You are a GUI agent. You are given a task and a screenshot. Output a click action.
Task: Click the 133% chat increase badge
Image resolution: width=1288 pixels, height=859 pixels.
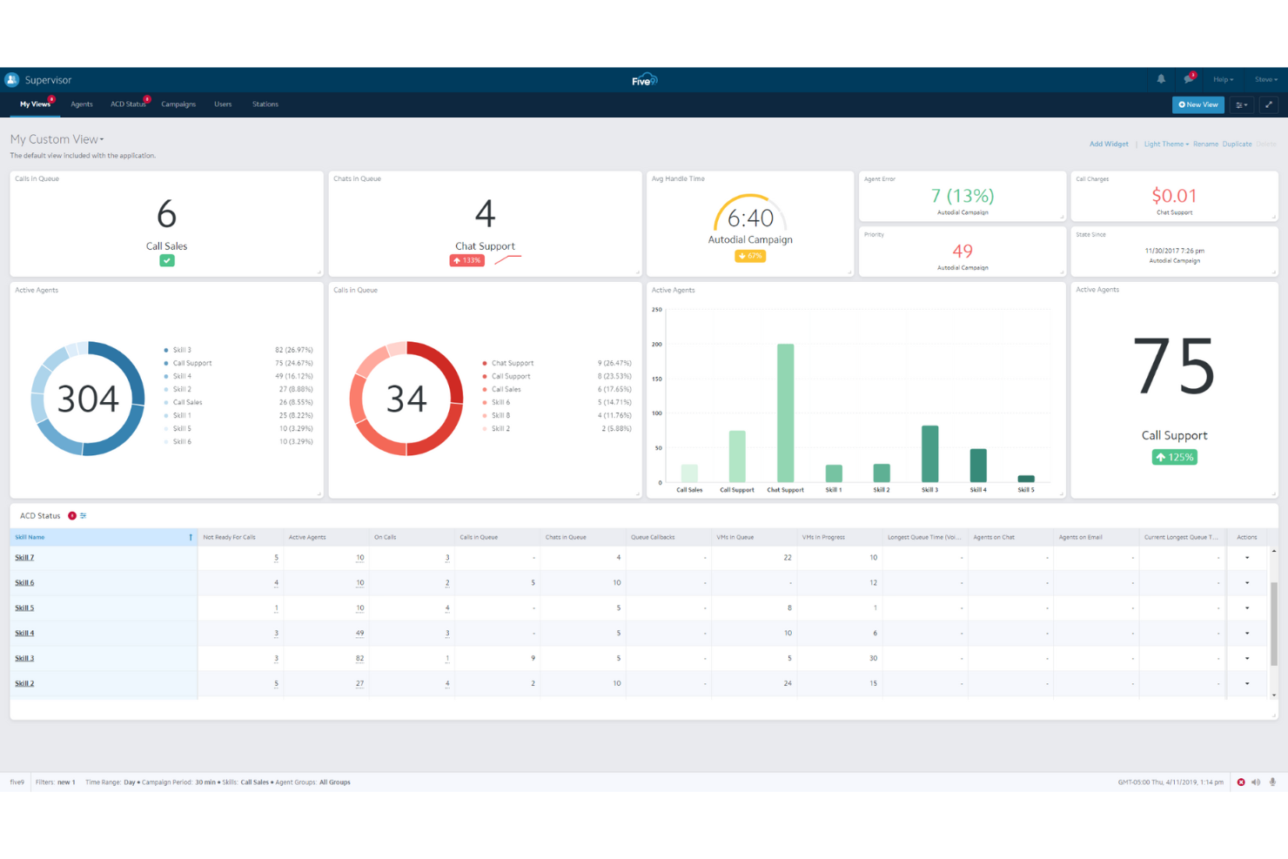click(467, 259)
